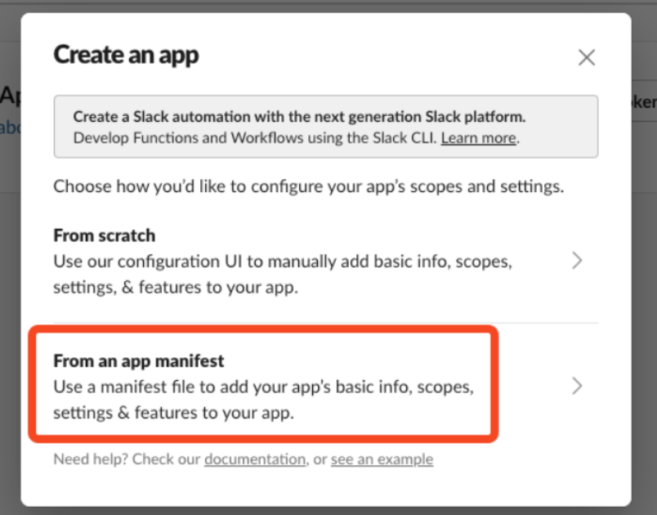This screenshot has height=515, width=657.
Task: Choose the From an app manifest heading
Action: [x=138, y=360]
